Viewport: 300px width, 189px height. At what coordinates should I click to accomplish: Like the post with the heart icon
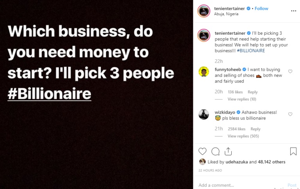click(202, 151)
